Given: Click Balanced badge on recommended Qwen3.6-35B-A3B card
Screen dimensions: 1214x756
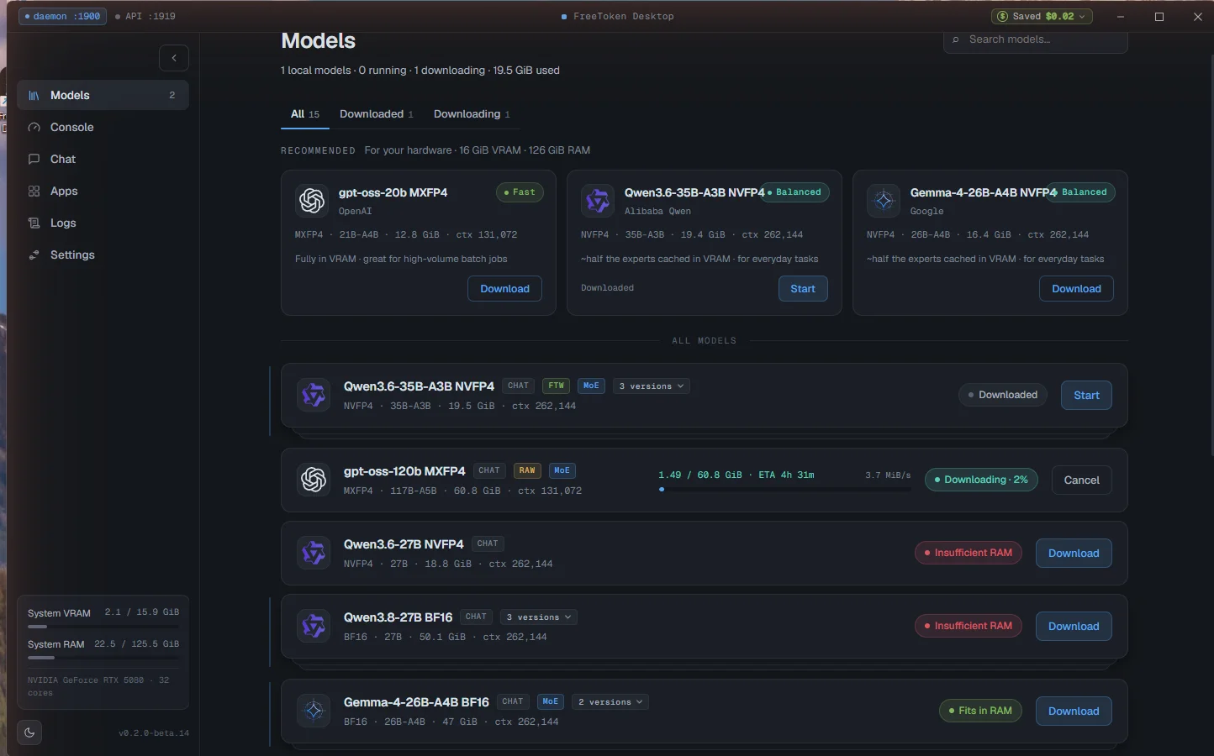Looking at the screenshot, I should pos(794,192).
